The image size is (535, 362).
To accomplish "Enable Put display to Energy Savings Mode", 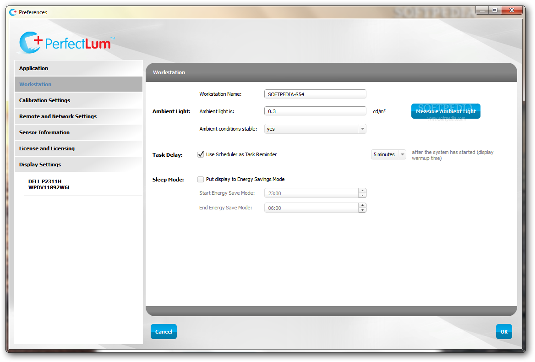I will (201, 180).
